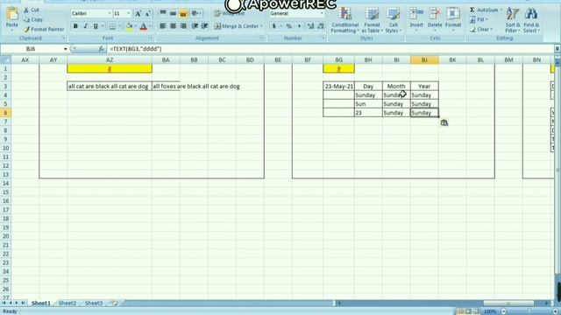The height and width of the screenshot is (315, 561).
Task: Toggle underline formatting
Action: pyautogui.click(x=96, y=26)
